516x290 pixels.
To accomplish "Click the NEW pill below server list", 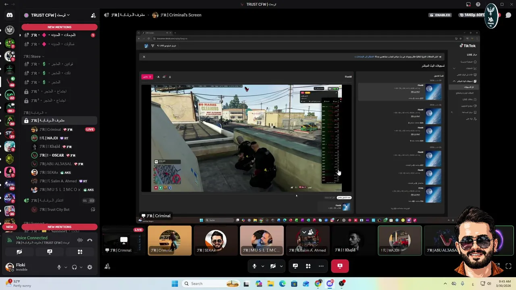I will (x=10, y=227).
